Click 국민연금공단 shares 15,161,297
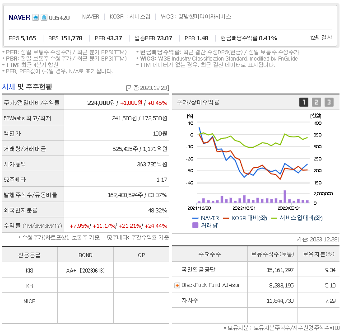 (x=280, y=270)
